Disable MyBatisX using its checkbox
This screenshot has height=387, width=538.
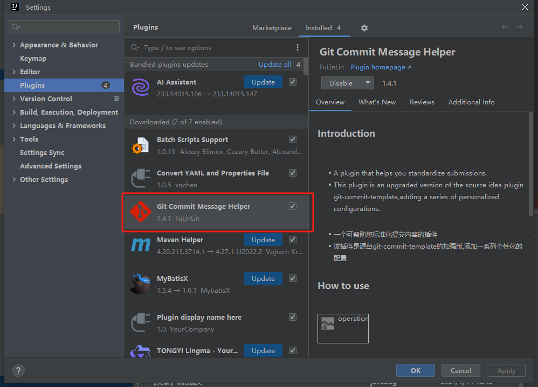pyautogui.click(x=292, y=278)
